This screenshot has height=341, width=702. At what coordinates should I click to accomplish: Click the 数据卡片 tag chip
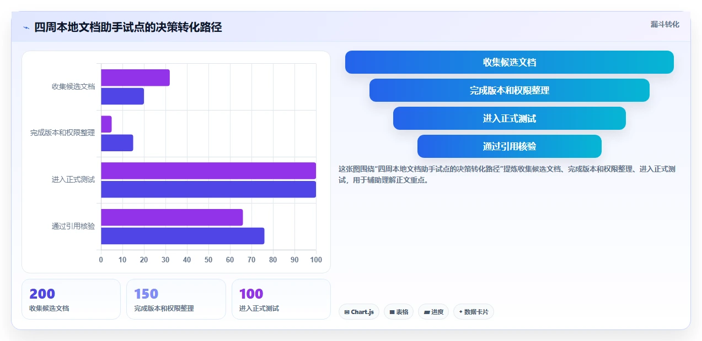(x=474, y=312)
